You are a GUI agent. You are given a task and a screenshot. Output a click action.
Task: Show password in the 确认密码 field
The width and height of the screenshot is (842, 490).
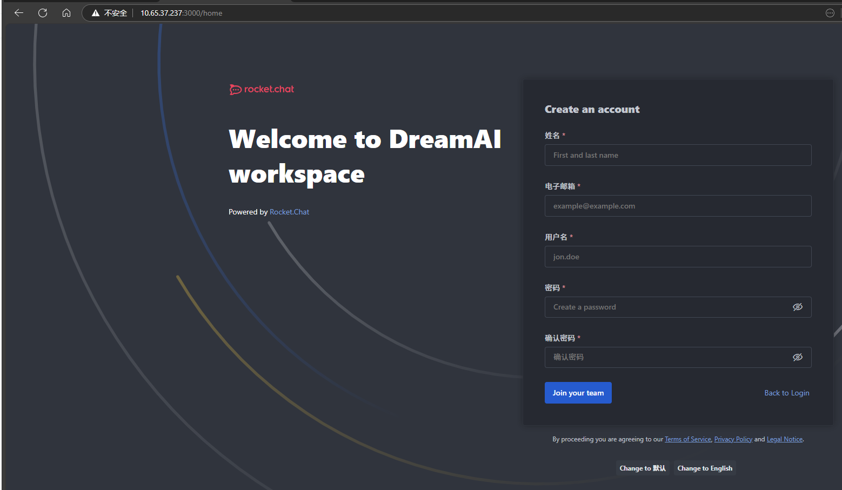(798, 357)
